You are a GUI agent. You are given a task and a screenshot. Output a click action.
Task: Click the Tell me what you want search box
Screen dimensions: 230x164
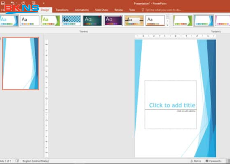163,10
